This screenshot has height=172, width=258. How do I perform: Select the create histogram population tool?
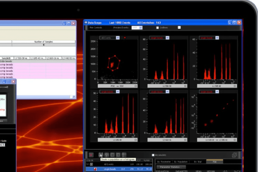click(101, 155)
